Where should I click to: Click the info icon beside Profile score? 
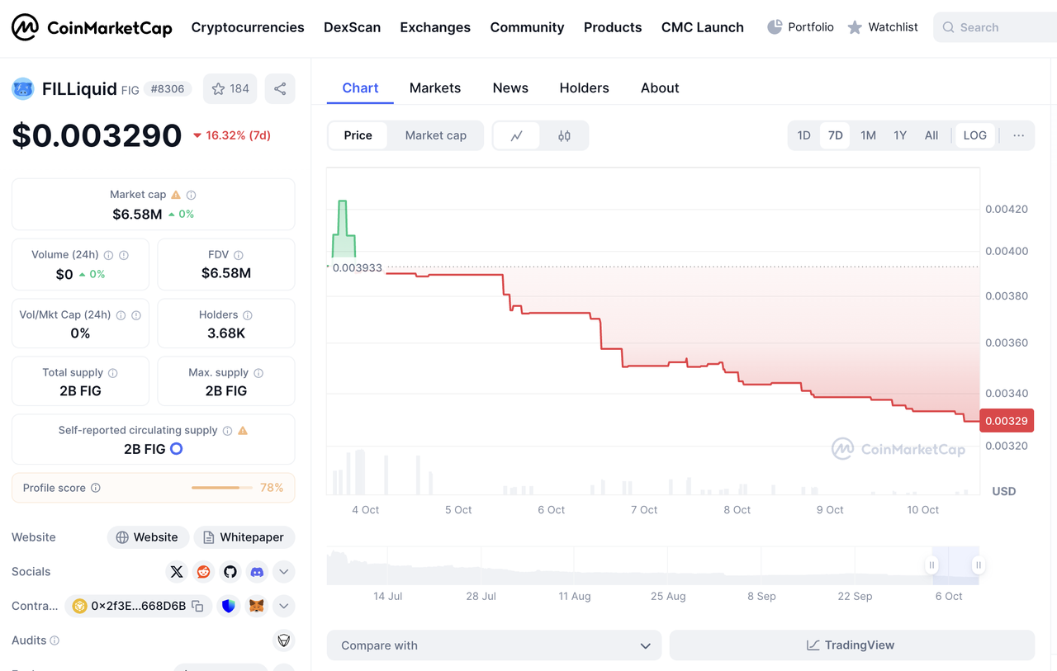point(96,488)
